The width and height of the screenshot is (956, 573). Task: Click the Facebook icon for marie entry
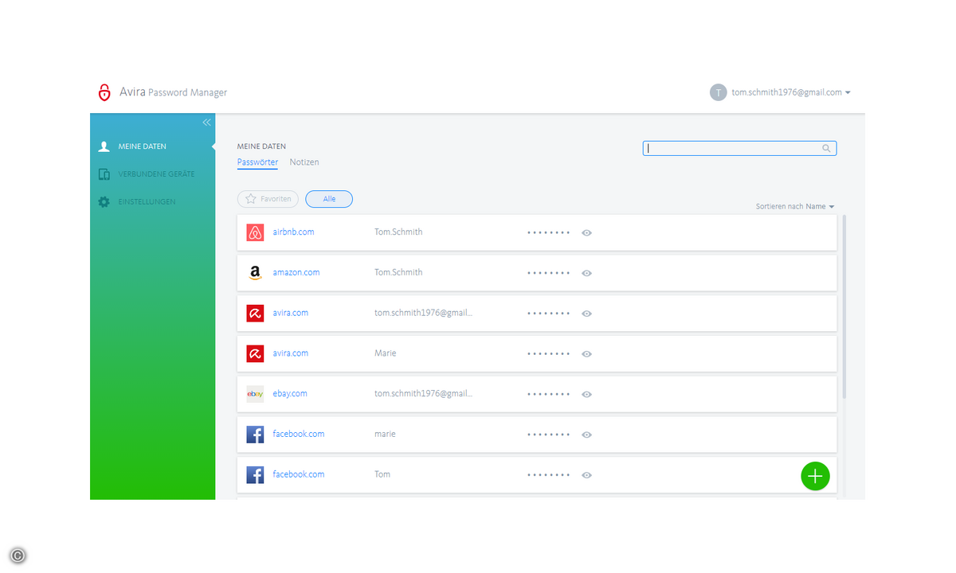(255, 435)
